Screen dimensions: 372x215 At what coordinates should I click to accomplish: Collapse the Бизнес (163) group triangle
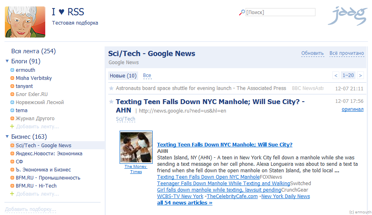click(7, 136)
